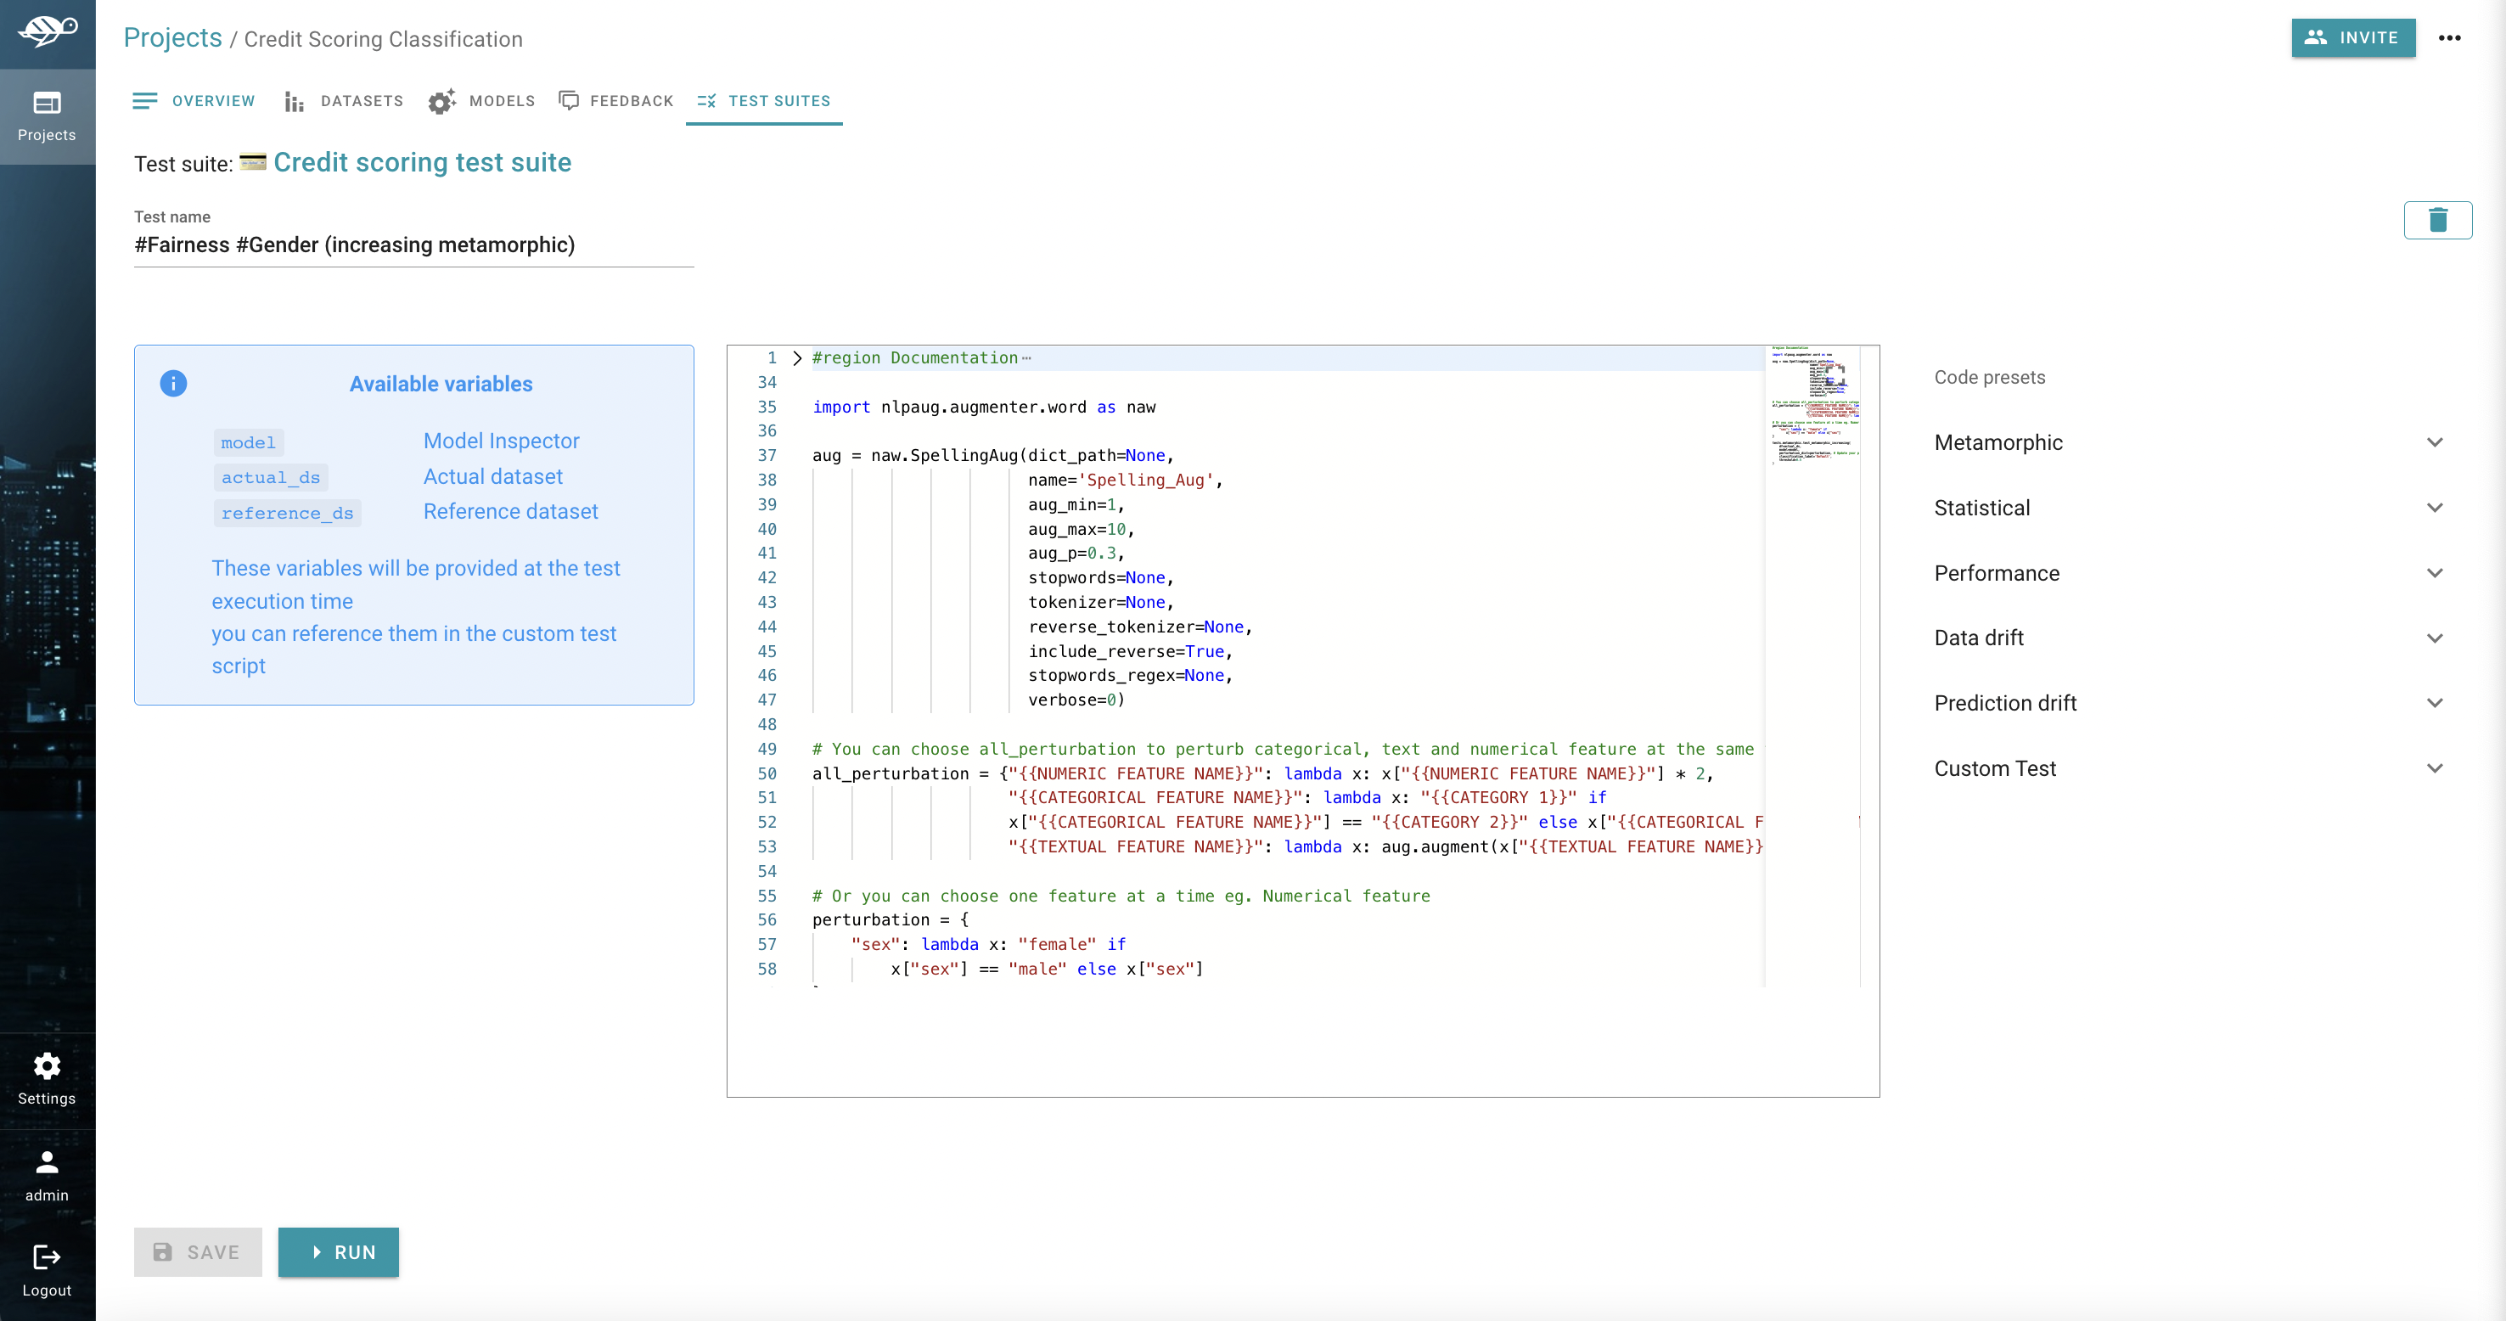Switch to the Datasets tab

344,101
